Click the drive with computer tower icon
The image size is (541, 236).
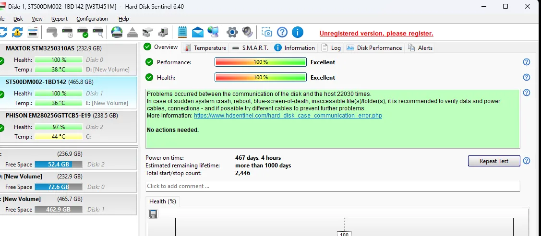click(163, 33)
